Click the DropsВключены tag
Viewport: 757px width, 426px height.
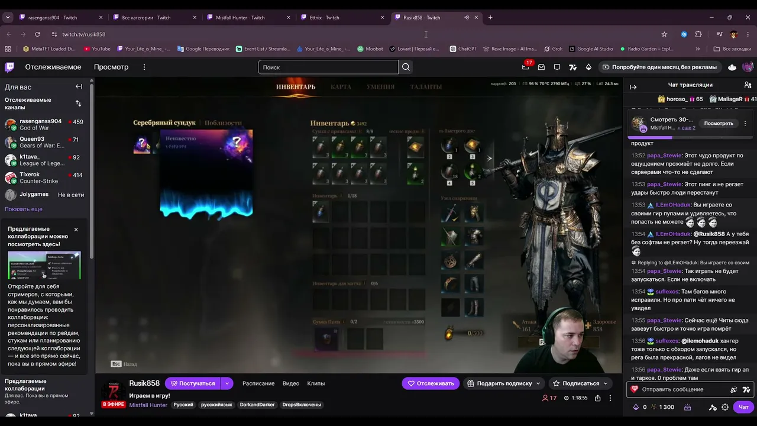[x=302, y=405]
